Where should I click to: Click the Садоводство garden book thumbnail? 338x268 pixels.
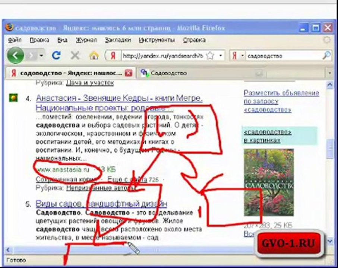269,182
